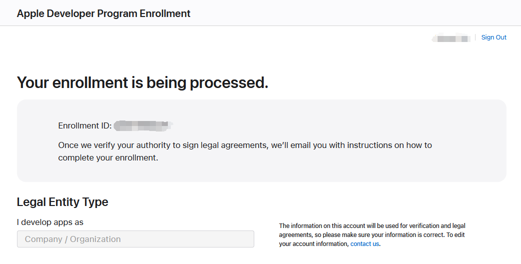This screenshot has width=521, height=264.
Task: Click the "Your enrollment is being processed" heading
Action: tap(142, 82)
